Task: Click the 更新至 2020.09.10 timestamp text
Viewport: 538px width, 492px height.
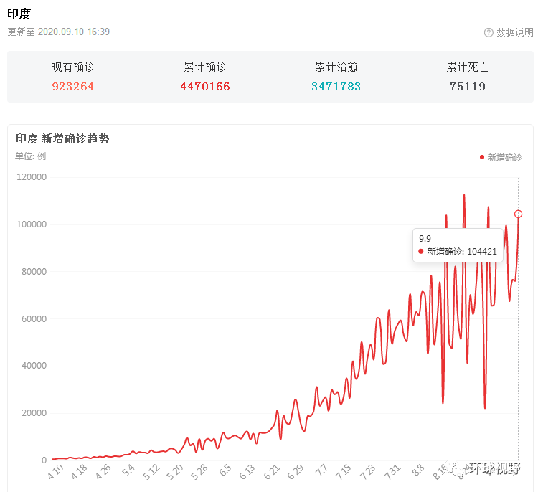Action: (x=58, y=32)
